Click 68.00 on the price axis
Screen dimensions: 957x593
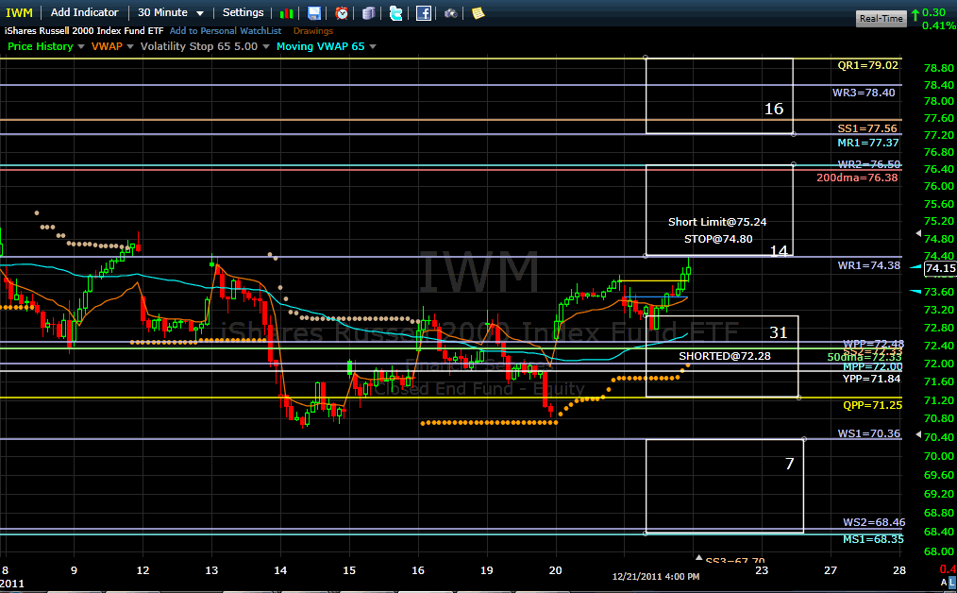[939, 551]
